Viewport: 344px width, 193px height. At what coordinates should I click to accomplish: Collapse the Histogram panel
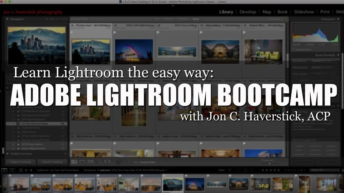tap(338, 19)
